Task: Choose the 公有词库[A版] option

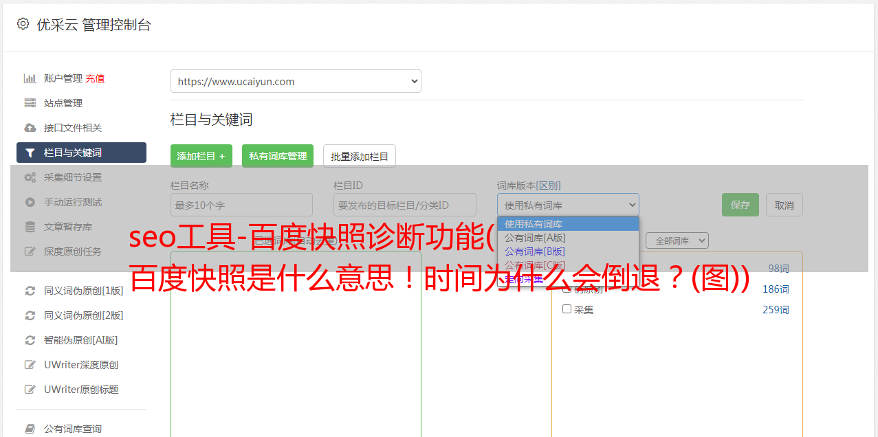Action: 568,238
